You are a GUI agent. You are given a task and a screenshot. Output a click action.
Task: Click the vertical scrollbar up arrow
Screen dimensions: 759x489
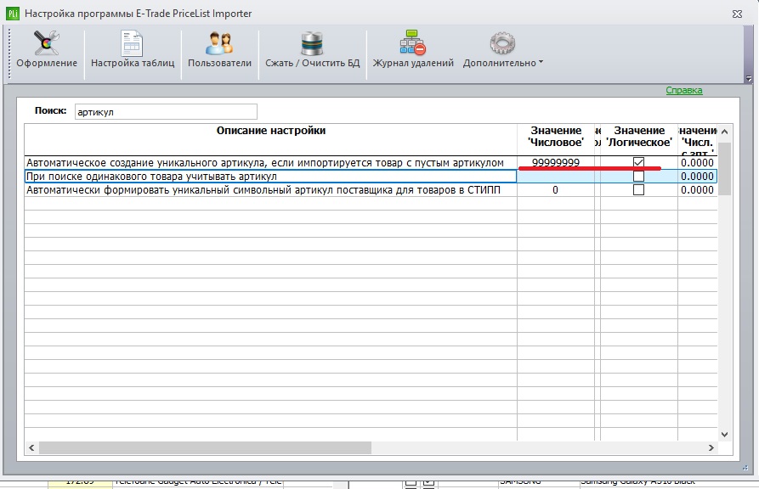pos(724,131)
